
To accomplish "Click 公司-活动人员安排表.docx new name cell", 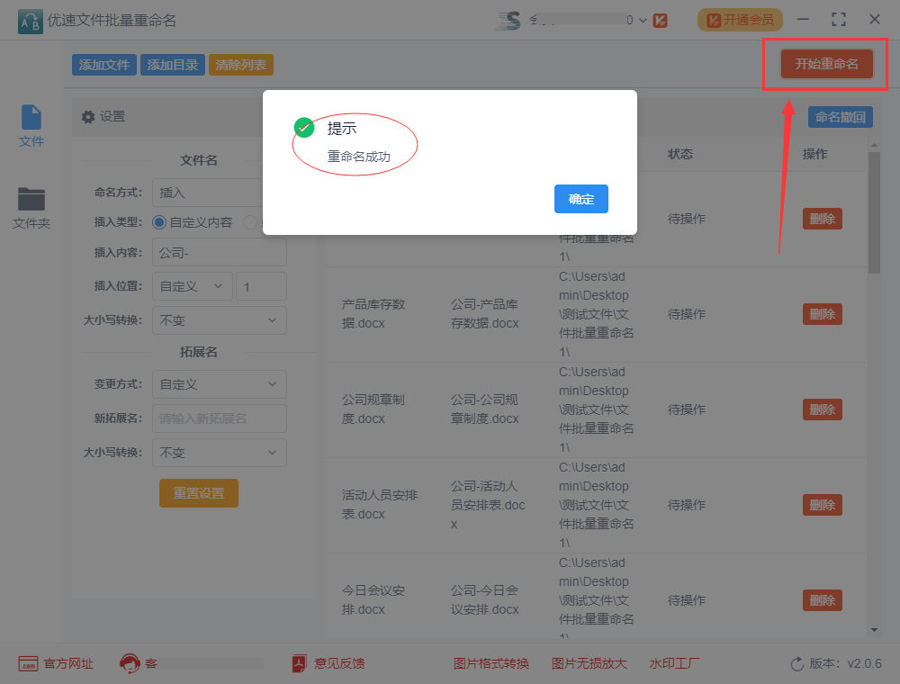I will [488, 505].
